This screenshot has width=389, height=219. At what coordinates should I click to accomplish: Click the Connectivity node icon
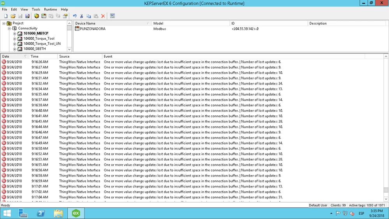(x=15, y=28)
